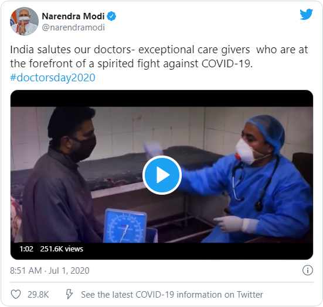Open the tweet info circle icon
323x307 pixels.
tap(308, 270)
